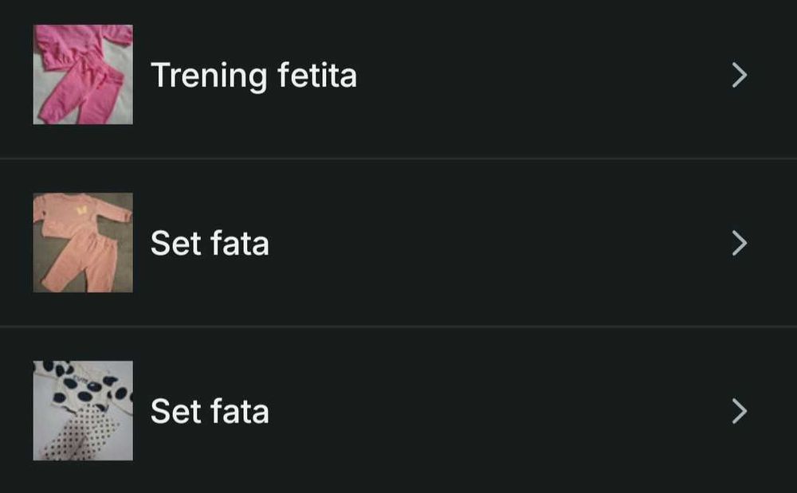Choose the last Set fata list entry title
Screen dimensions: 797x493
[210, 412]
